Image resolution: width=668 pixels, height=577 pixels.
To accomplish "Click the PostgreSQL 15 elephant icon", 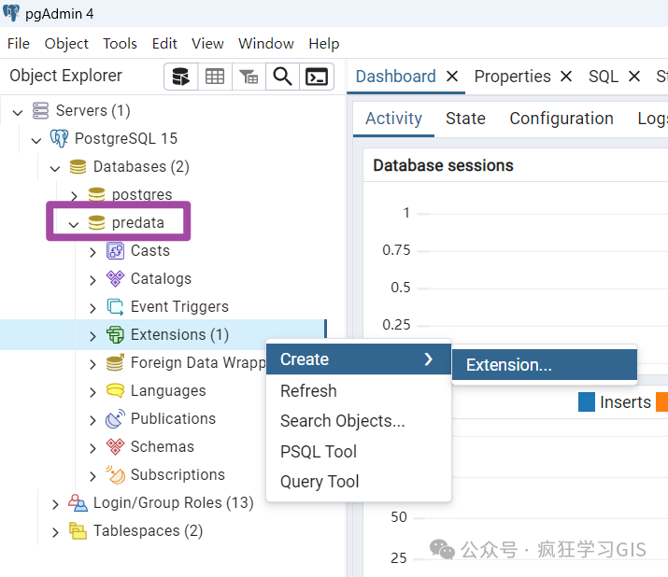I will coord(59,139).
